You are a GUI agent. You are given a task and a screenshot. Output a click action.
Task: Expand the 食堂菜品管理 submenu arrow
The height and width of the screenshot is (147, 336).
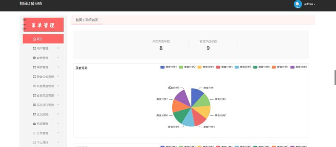(x=58, y=95)
